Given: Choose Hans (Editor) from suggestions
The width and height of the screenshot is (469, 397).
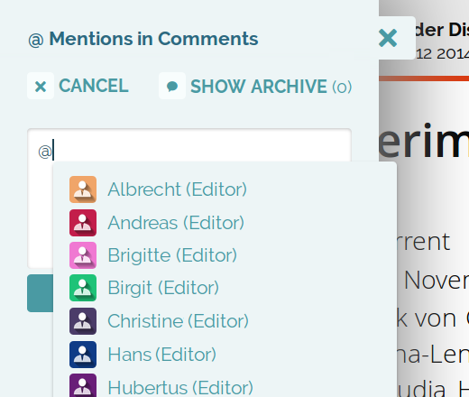Looking at the screenshot, I should tap(161, 355).
